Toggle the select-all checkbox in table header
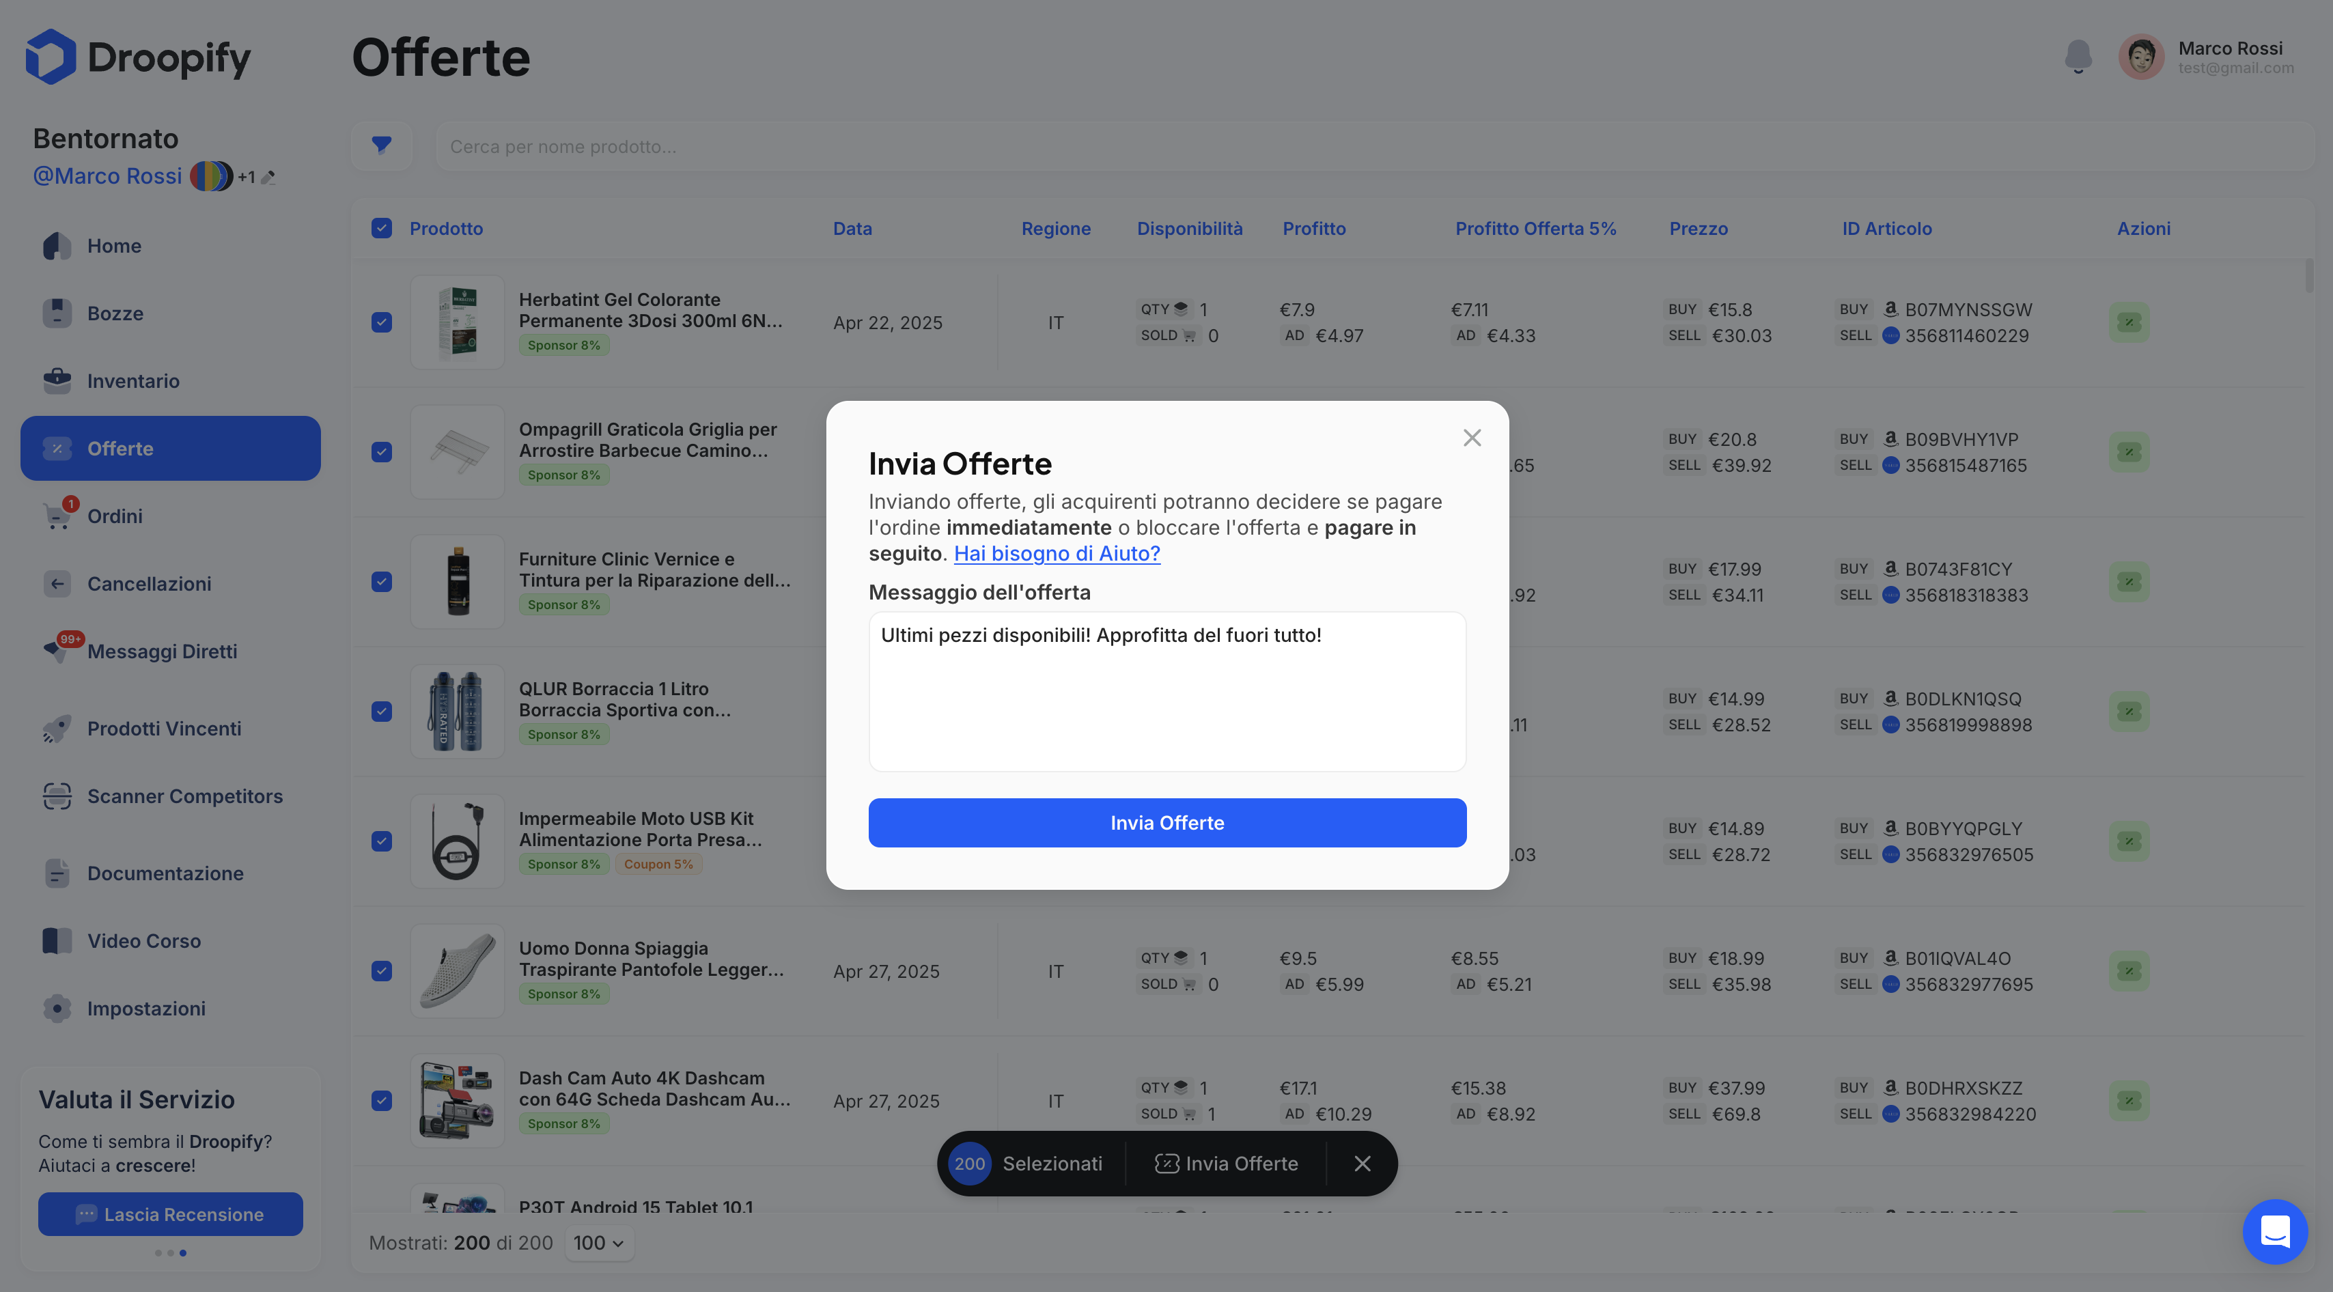This screenshot has height=1292, width=2333. pyautogui.click(x=381, y=228)
